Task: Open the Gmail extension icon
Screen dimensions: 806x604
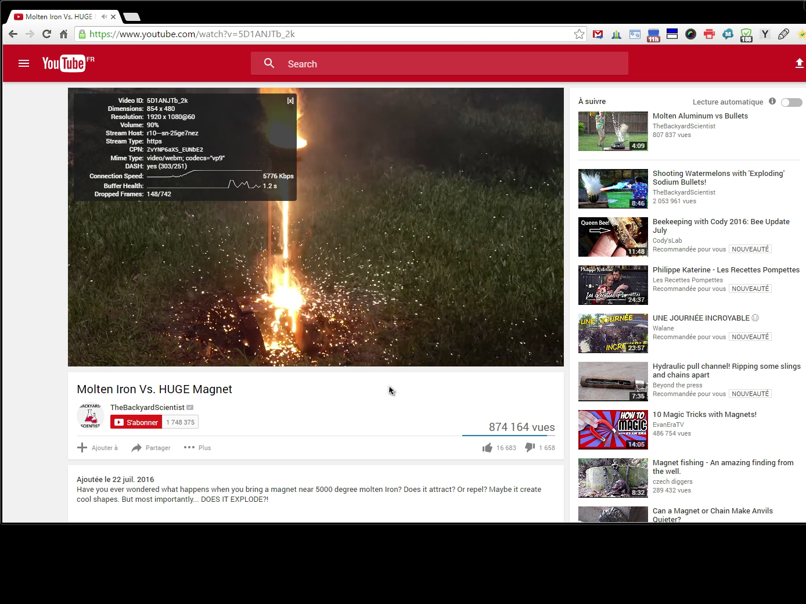Action: click(598, 34)
